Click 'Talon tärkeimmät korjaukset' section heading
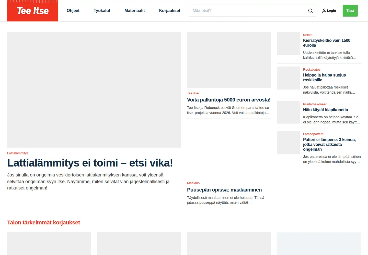368x255 pixels. click(x=43, y=223)
